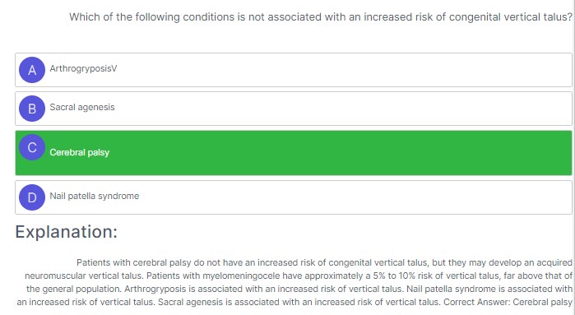Click the circular D option badge

point(32,197)
